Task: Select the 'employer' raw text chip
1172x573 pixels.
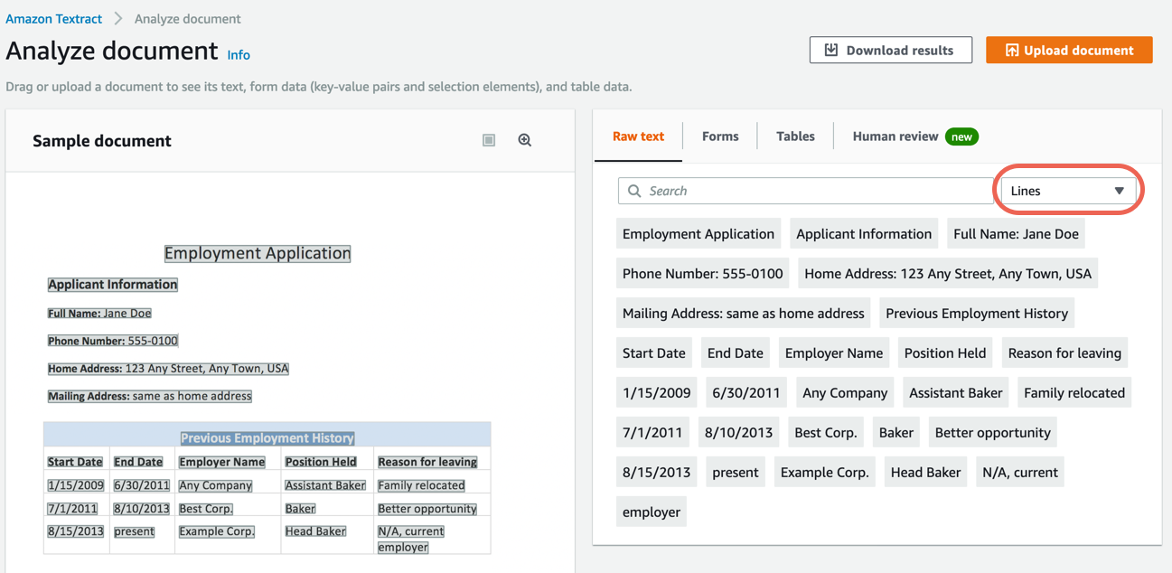Action: click(652, 512)
